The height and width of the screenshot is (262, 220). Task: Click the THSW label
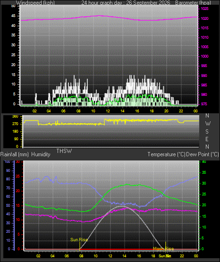(64, 151)
